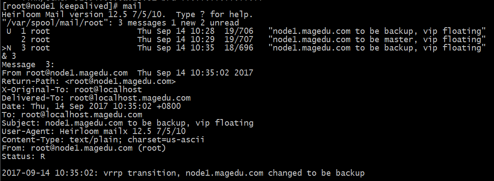Click the X-Original-To root@localhost line

pyautogui.click(x=72, y=90)
